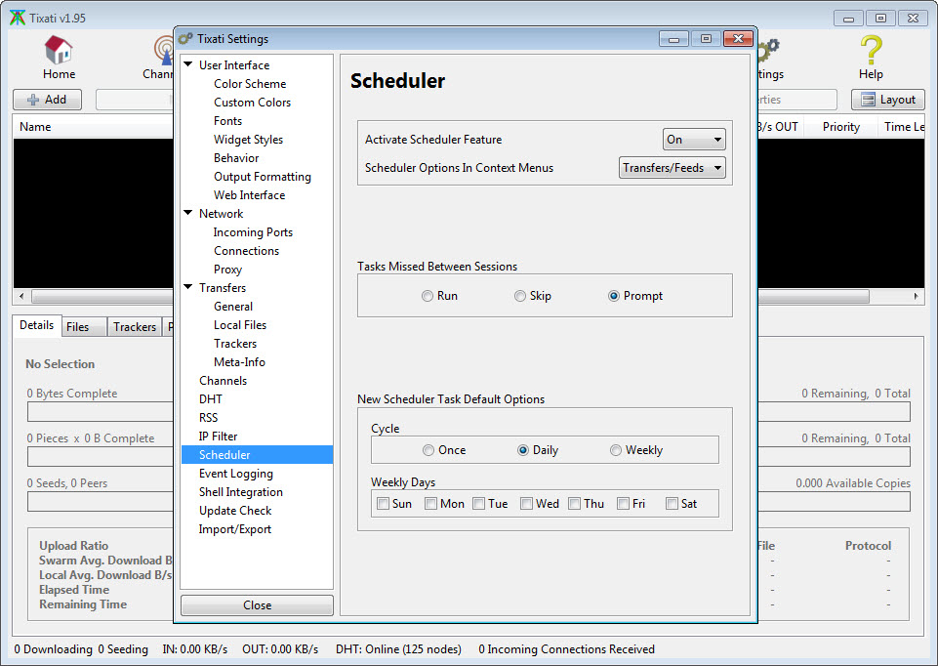This screenshot has width=938, height=666.
Task: Click the transfers list left scroll arrow
Action: coord(21,296)
